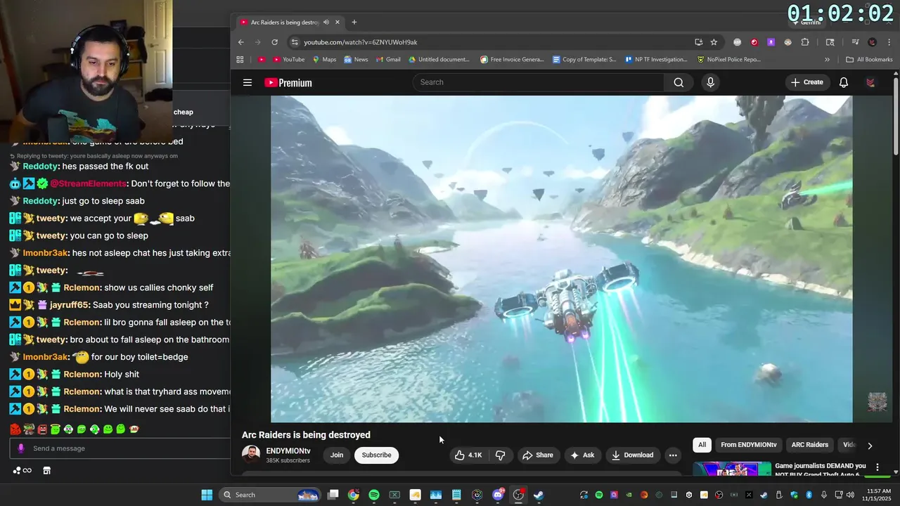Click the YouTube page vertical scrollbar

point(896,116)
